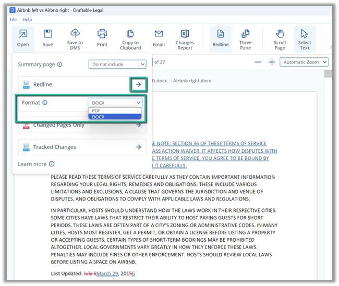Click the inserted date text March 29
Screen dimensions: 339x286
click(107, 273)
